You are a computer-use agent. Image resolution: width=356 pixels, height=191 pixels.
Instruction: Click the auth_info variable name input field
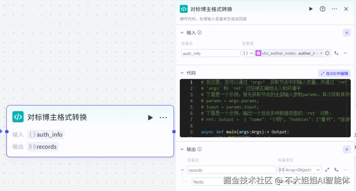point(211,53)
